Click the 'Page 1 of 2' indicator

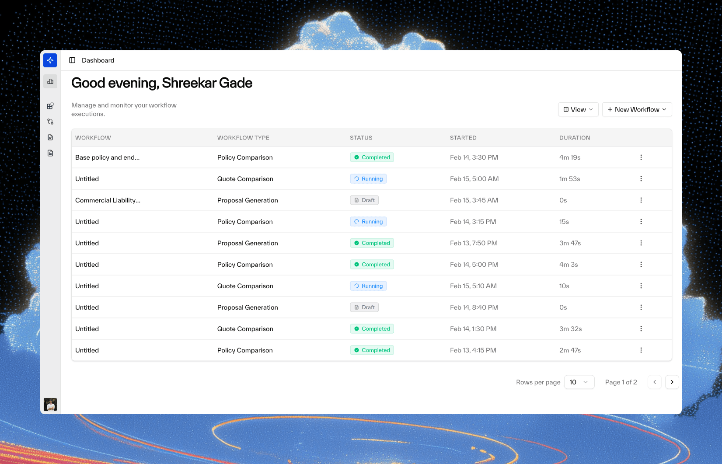tap(621, 382)
